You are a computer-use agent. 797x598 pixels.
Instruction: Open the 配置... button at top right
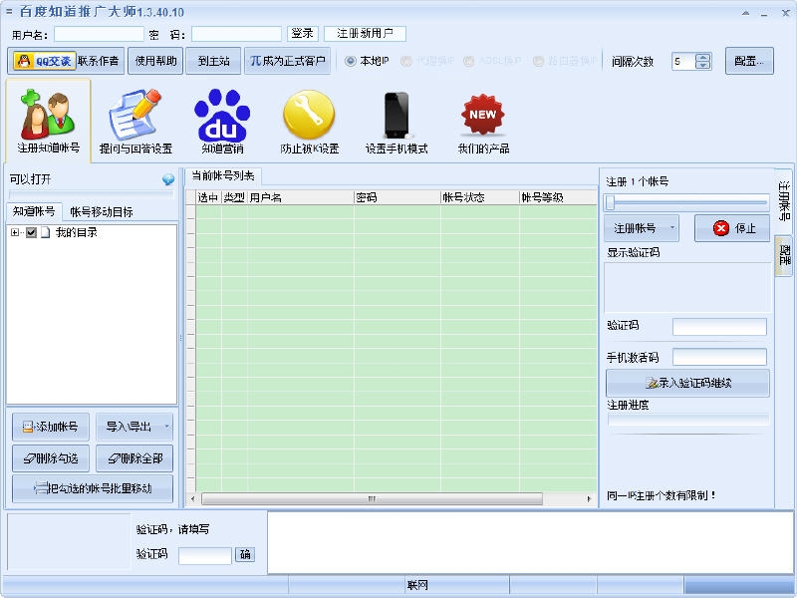tap(749, 61)
